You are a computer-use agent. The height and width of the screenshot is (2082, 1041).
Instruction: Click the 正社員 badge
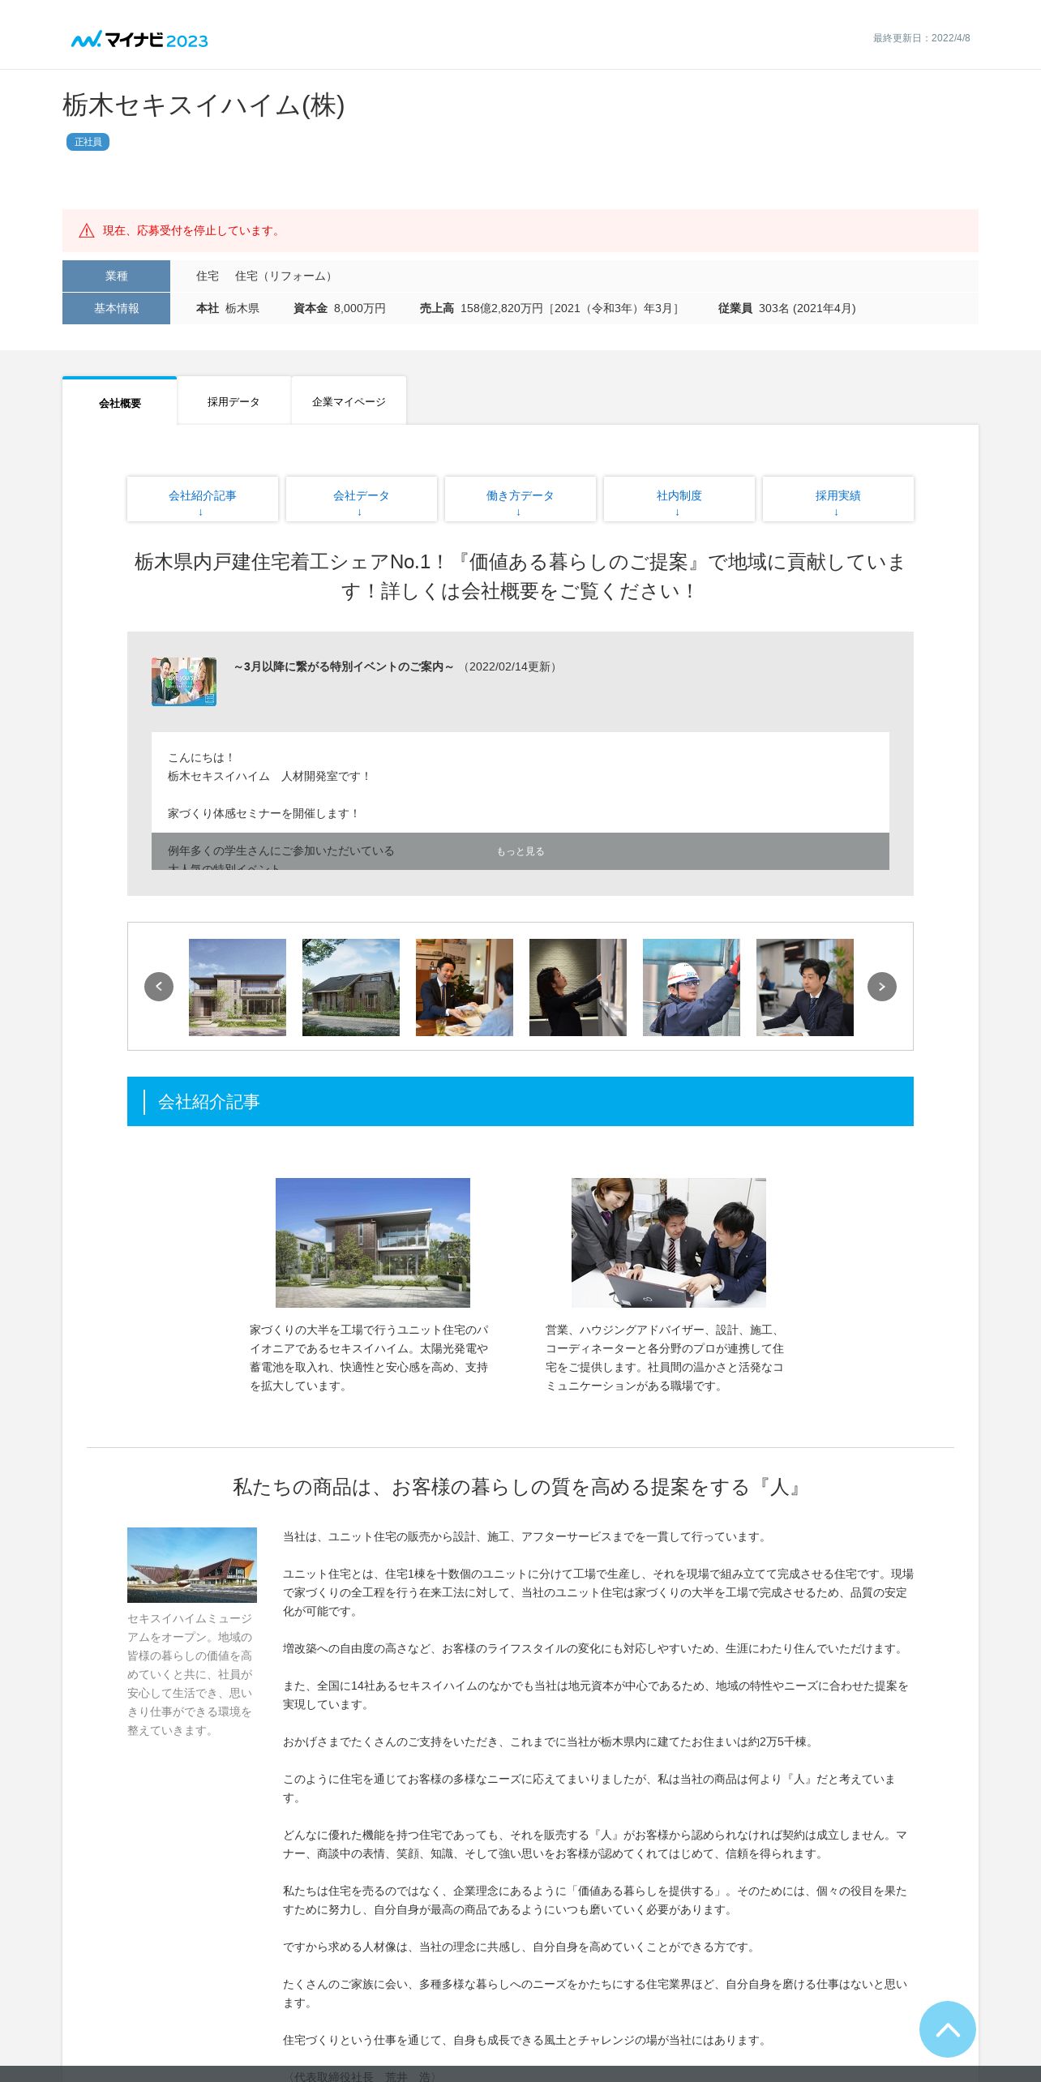[88, 142]
